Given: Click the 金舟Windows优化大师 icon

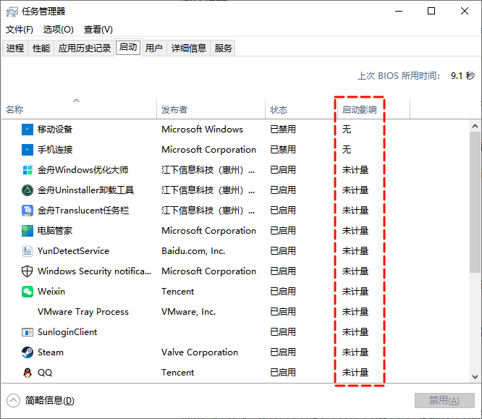Looking at the screenshot, I should [x=28, y=170].
